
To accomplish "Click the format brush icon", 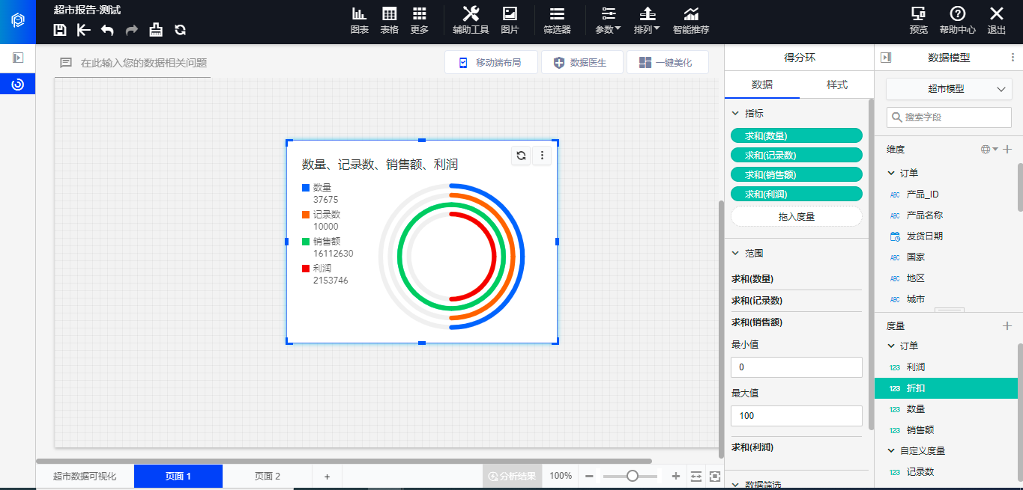I will point(156,30).
